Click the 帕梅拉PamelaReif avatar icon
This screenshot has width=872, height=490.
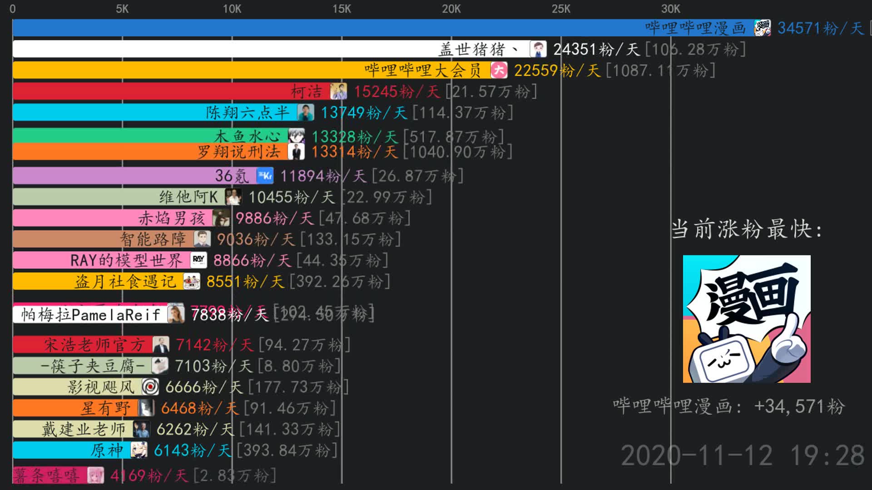(176, 314)
